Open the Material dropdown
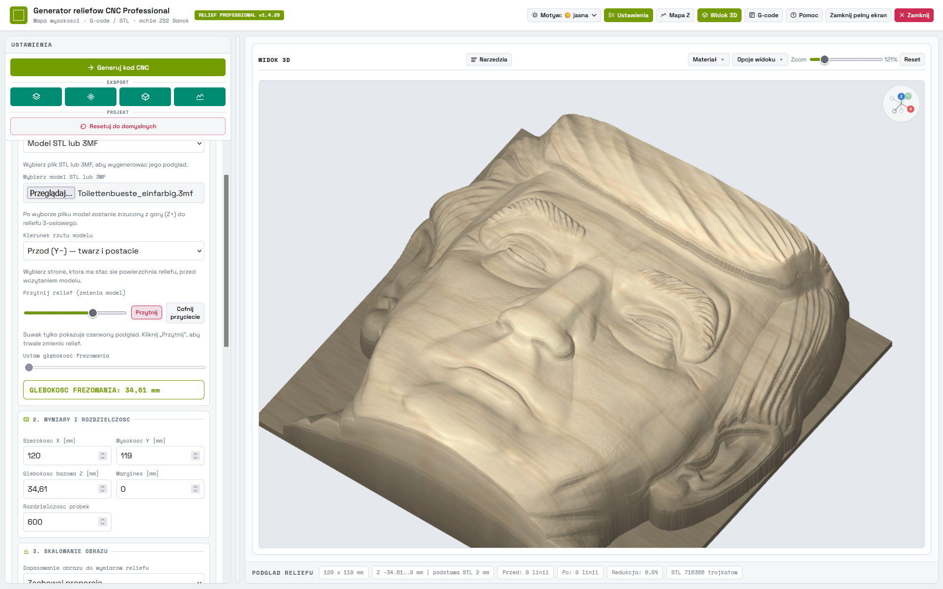This screenshot has width=943, height=589. click(708, 59)
